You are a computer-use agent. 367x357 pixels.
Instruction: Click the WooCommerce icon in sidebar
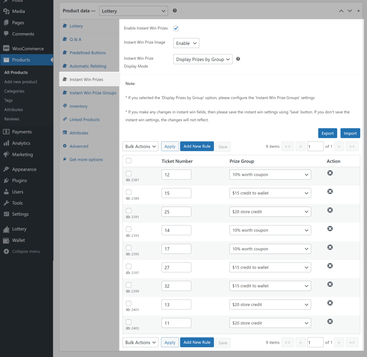[6, 48]
